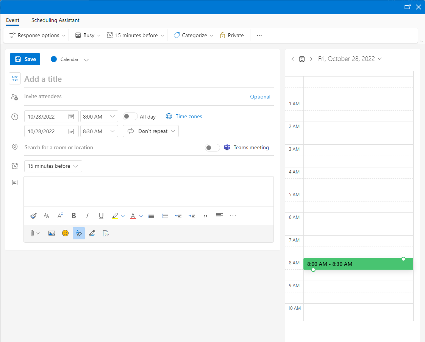Open the Busy status dropdown
Image resolution: width=425 pixels, height=342 pixels.
pos(88,35)
